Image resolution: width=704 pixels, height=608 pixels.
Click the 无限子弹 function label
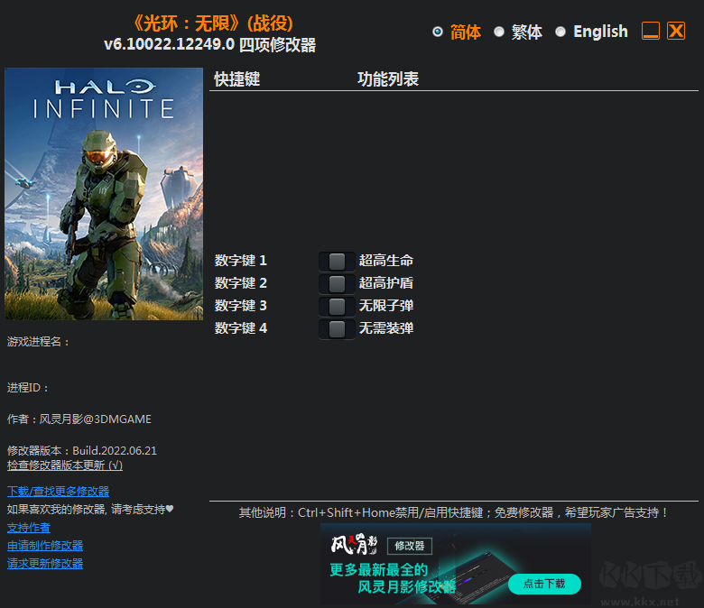point(386,306)
